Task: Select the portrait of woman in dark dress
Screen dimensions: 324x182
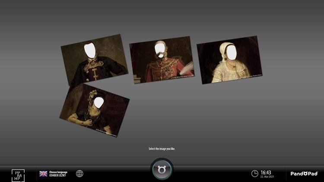Action: tap(95, 110)
